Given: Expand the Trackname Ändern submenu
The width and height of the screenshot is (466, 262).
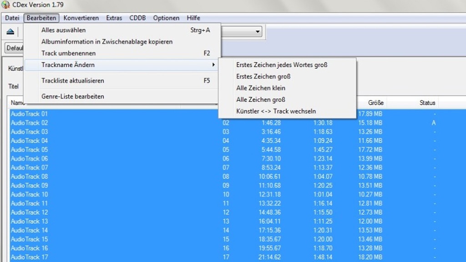Looking at the screenshot, I should 68,65.
